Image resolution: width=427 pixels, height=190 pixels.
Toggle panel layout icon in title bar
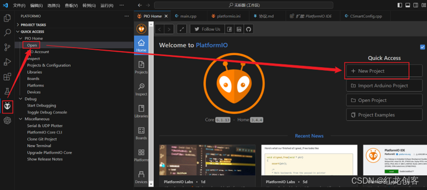click(408, 5)
